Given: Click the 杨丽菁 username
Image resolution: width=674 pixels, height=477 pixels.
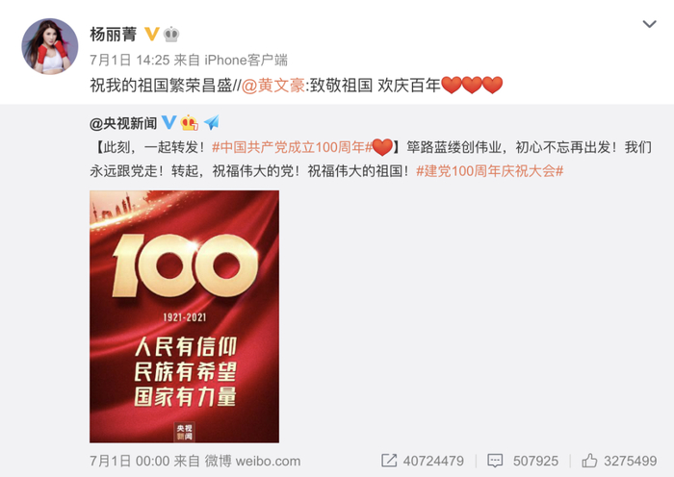Looking at the screenshot, I should coord(113,35).
